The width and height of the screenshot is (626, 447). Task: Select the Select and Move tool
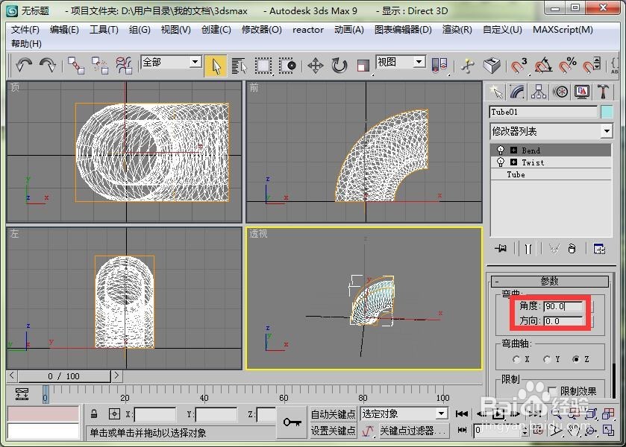pos(315,66)
